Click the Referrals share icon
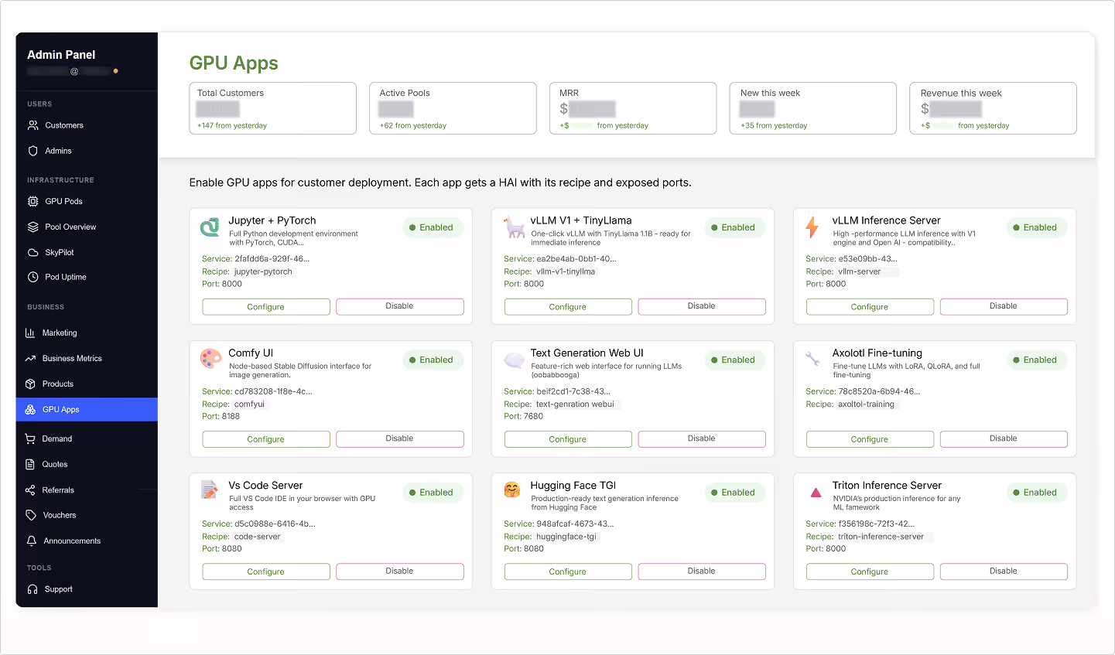The image size is (1115, 655). click(30, 490)
